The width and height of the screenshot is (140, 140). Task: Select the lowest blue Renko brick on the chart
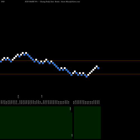click(x=87, y=76)
